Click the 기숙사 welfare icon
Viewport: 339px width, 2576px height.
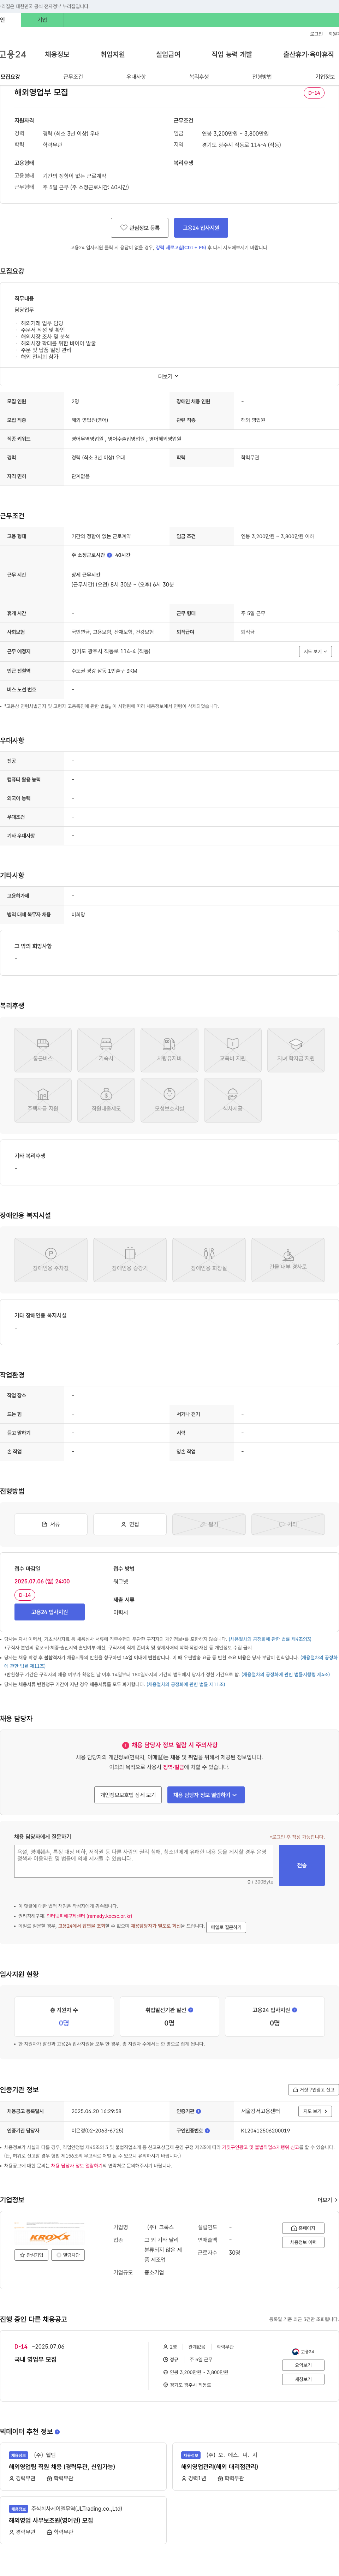point(106,1050)
